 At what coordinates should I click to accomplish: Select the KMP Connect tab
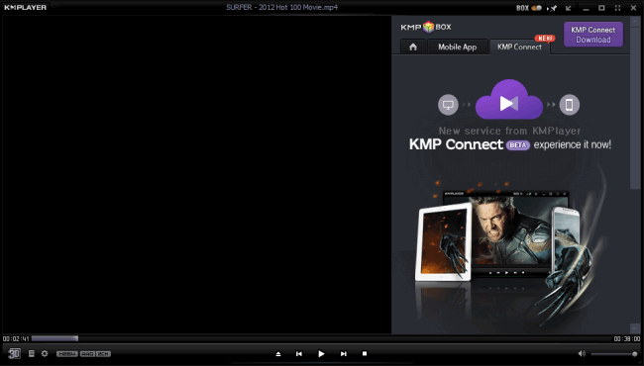point(519,46)
